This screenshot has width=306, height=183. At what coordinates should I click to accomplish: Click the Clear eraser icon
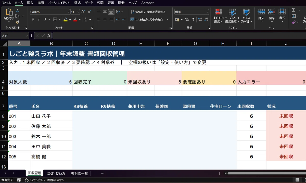coord(294,22)
